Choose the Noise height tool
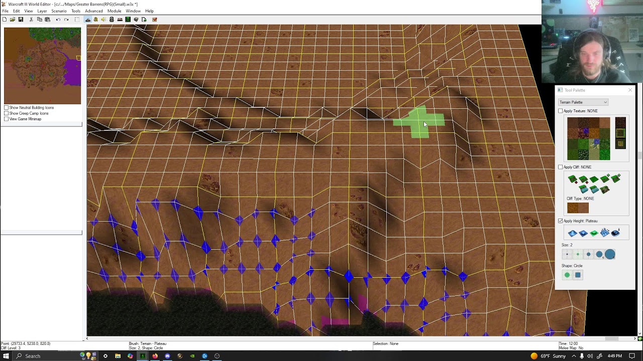The width and height of the screenshot is (643, 361). tap(604, 233)
